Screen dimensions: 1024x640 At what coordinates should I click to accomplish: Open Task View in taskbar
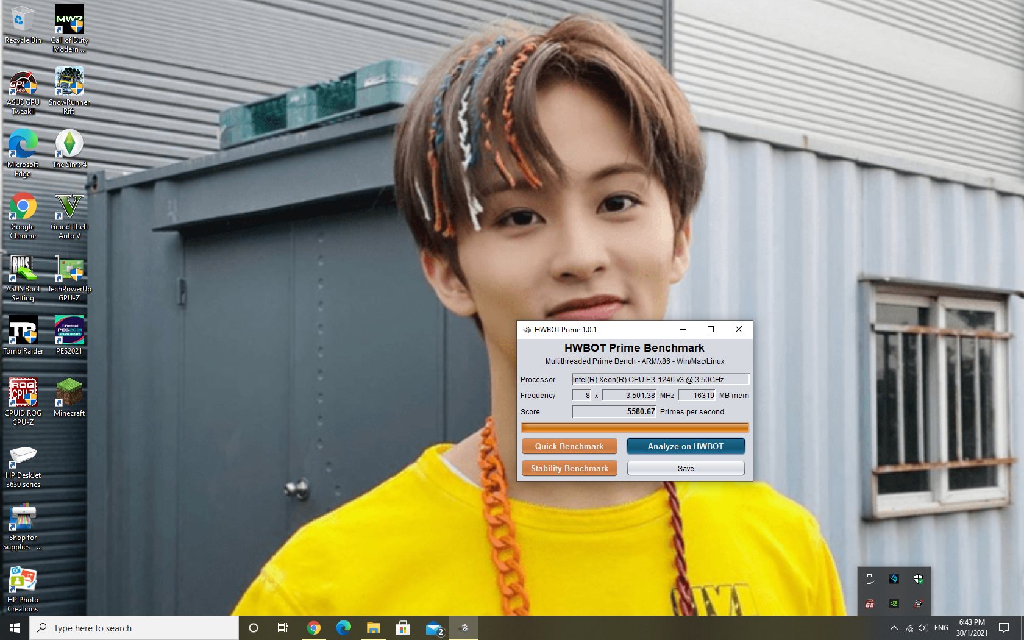(x=283, y=628)
